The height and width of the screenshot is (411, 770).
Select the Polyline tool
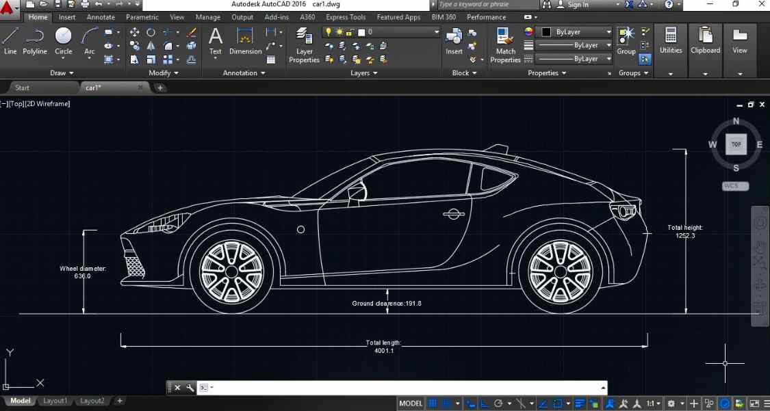(35, 41)
